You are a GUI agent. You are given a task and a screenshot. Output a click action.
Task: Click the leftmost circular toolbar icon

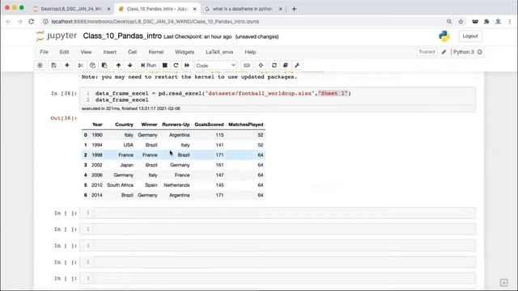[x=40, y=65]
